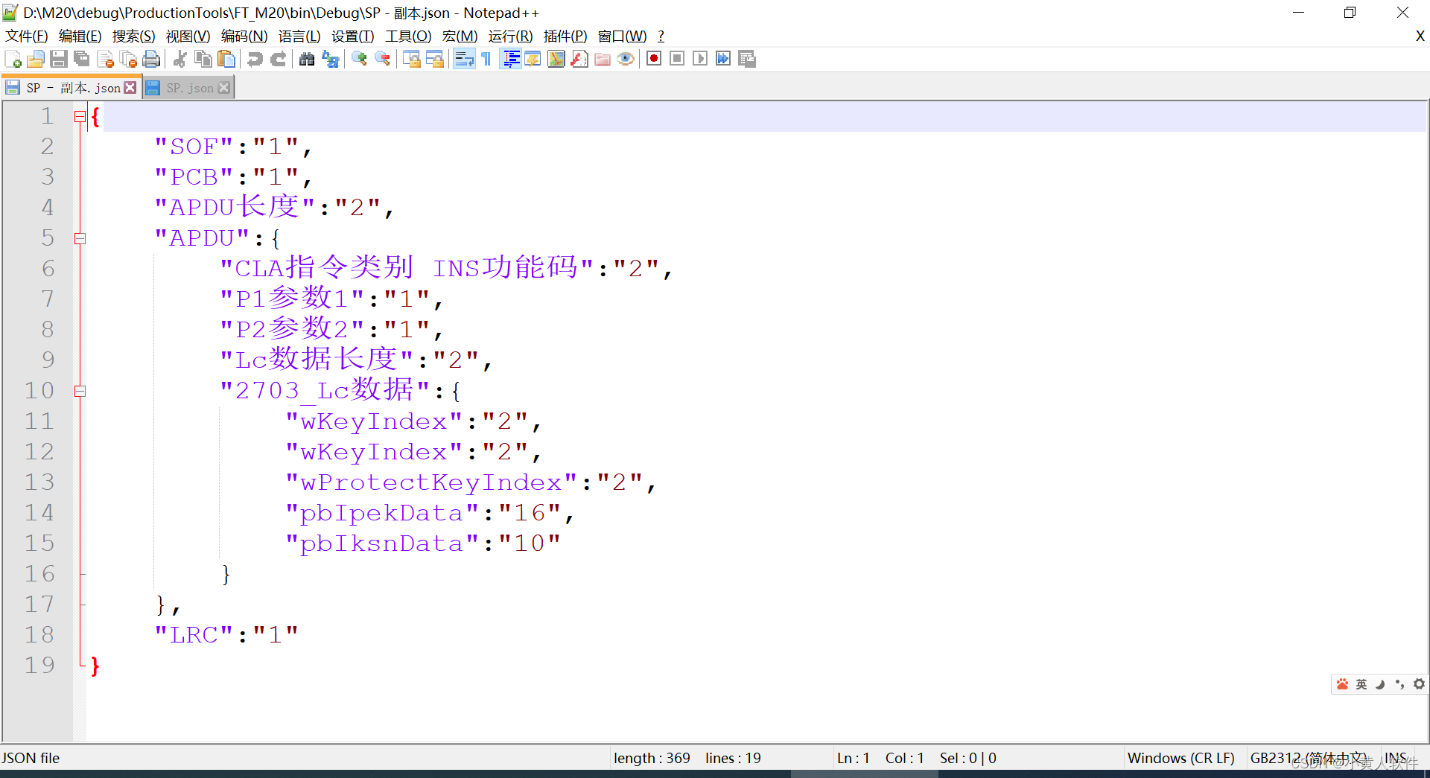
Task: Zoom in on the text
Action: (x=359, y=59)
